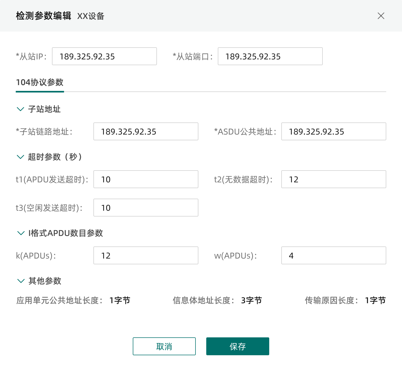Click the k(APDUs): label
402x371 pixels.
[36, 256]
